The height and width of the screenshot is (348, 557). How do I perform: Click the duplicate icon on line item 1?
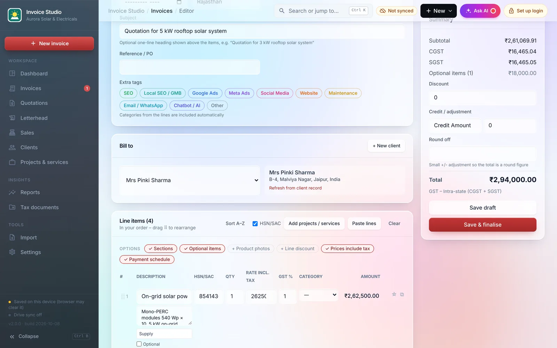coord(402,294)
